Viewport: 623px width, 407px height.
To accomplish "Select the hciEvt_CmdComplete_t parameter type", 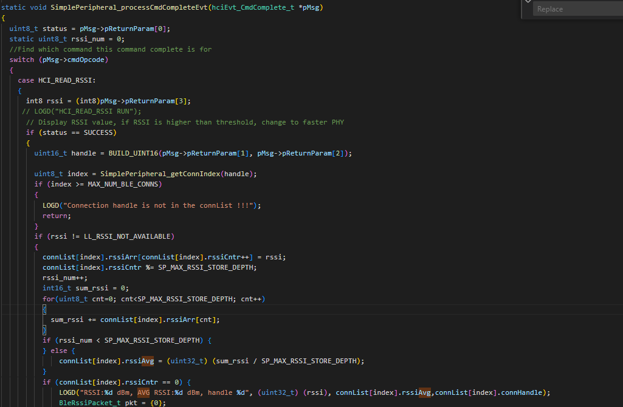I will pyautogui.click(x=253, y=7).
